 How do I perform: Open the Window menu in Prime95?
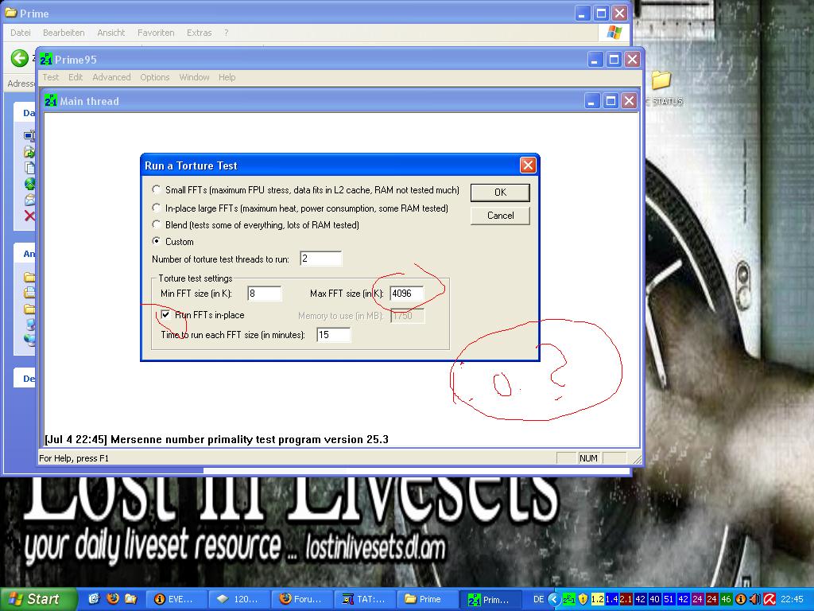[x=194, y=77]
